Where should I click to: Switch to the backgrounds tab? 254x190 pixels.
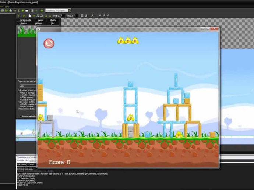(x=25, y=20)
